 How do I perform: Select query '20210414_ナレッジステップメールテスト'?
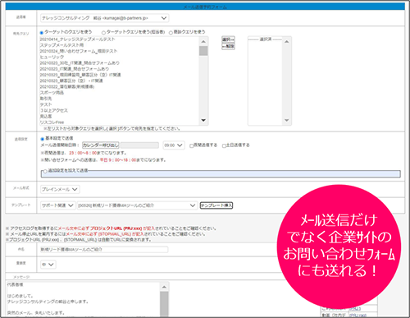pos(78,39)
